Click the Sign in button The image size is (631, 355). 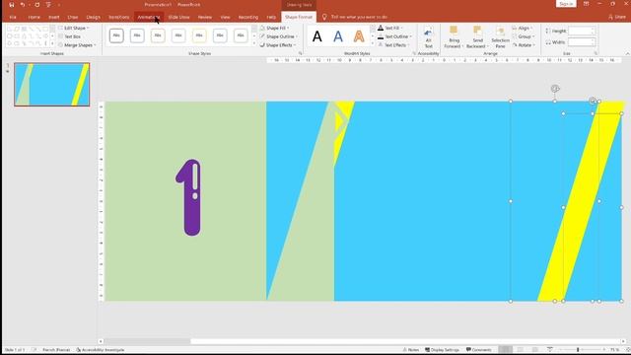pyautogui.click(x=566, y=4)
